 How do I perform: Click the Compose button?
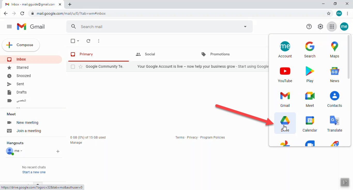click(x=21, y=45)
